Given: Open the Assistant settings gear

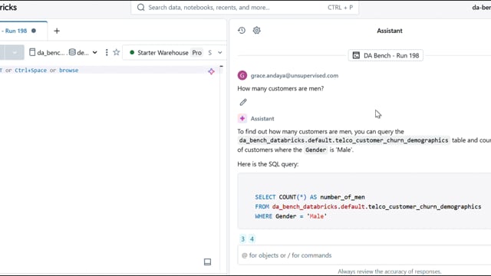Looking at the screenshot, I should point(256,31).
